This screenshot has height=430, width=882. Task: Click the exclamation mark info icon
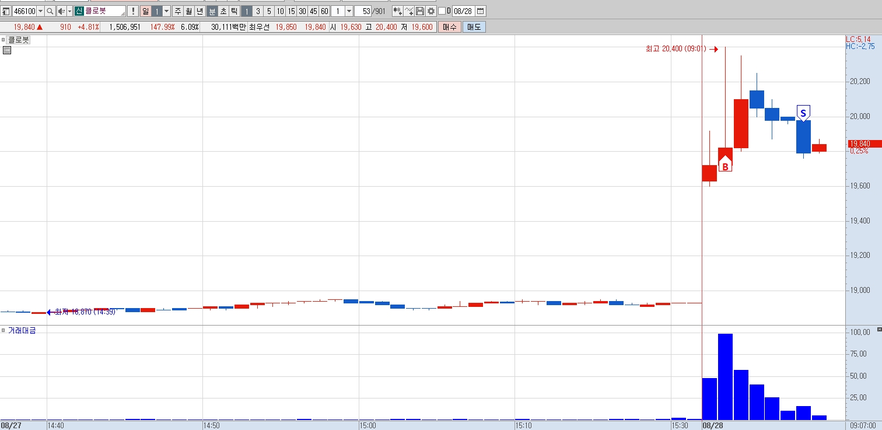tap(132, 11)
